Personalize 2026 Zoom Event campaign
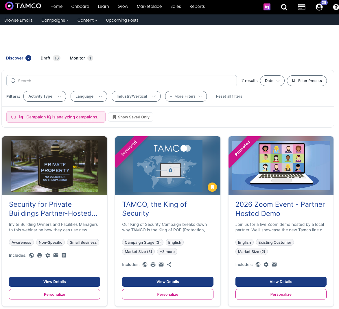This screenshot has height=309, width=339. click(281, 294)
